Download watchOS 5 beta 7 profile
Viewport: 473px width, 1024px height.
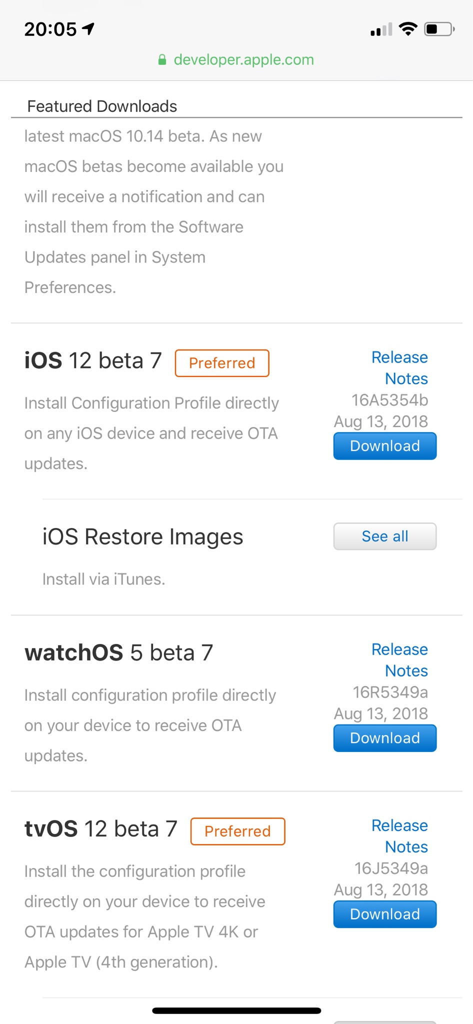point(385,738)
